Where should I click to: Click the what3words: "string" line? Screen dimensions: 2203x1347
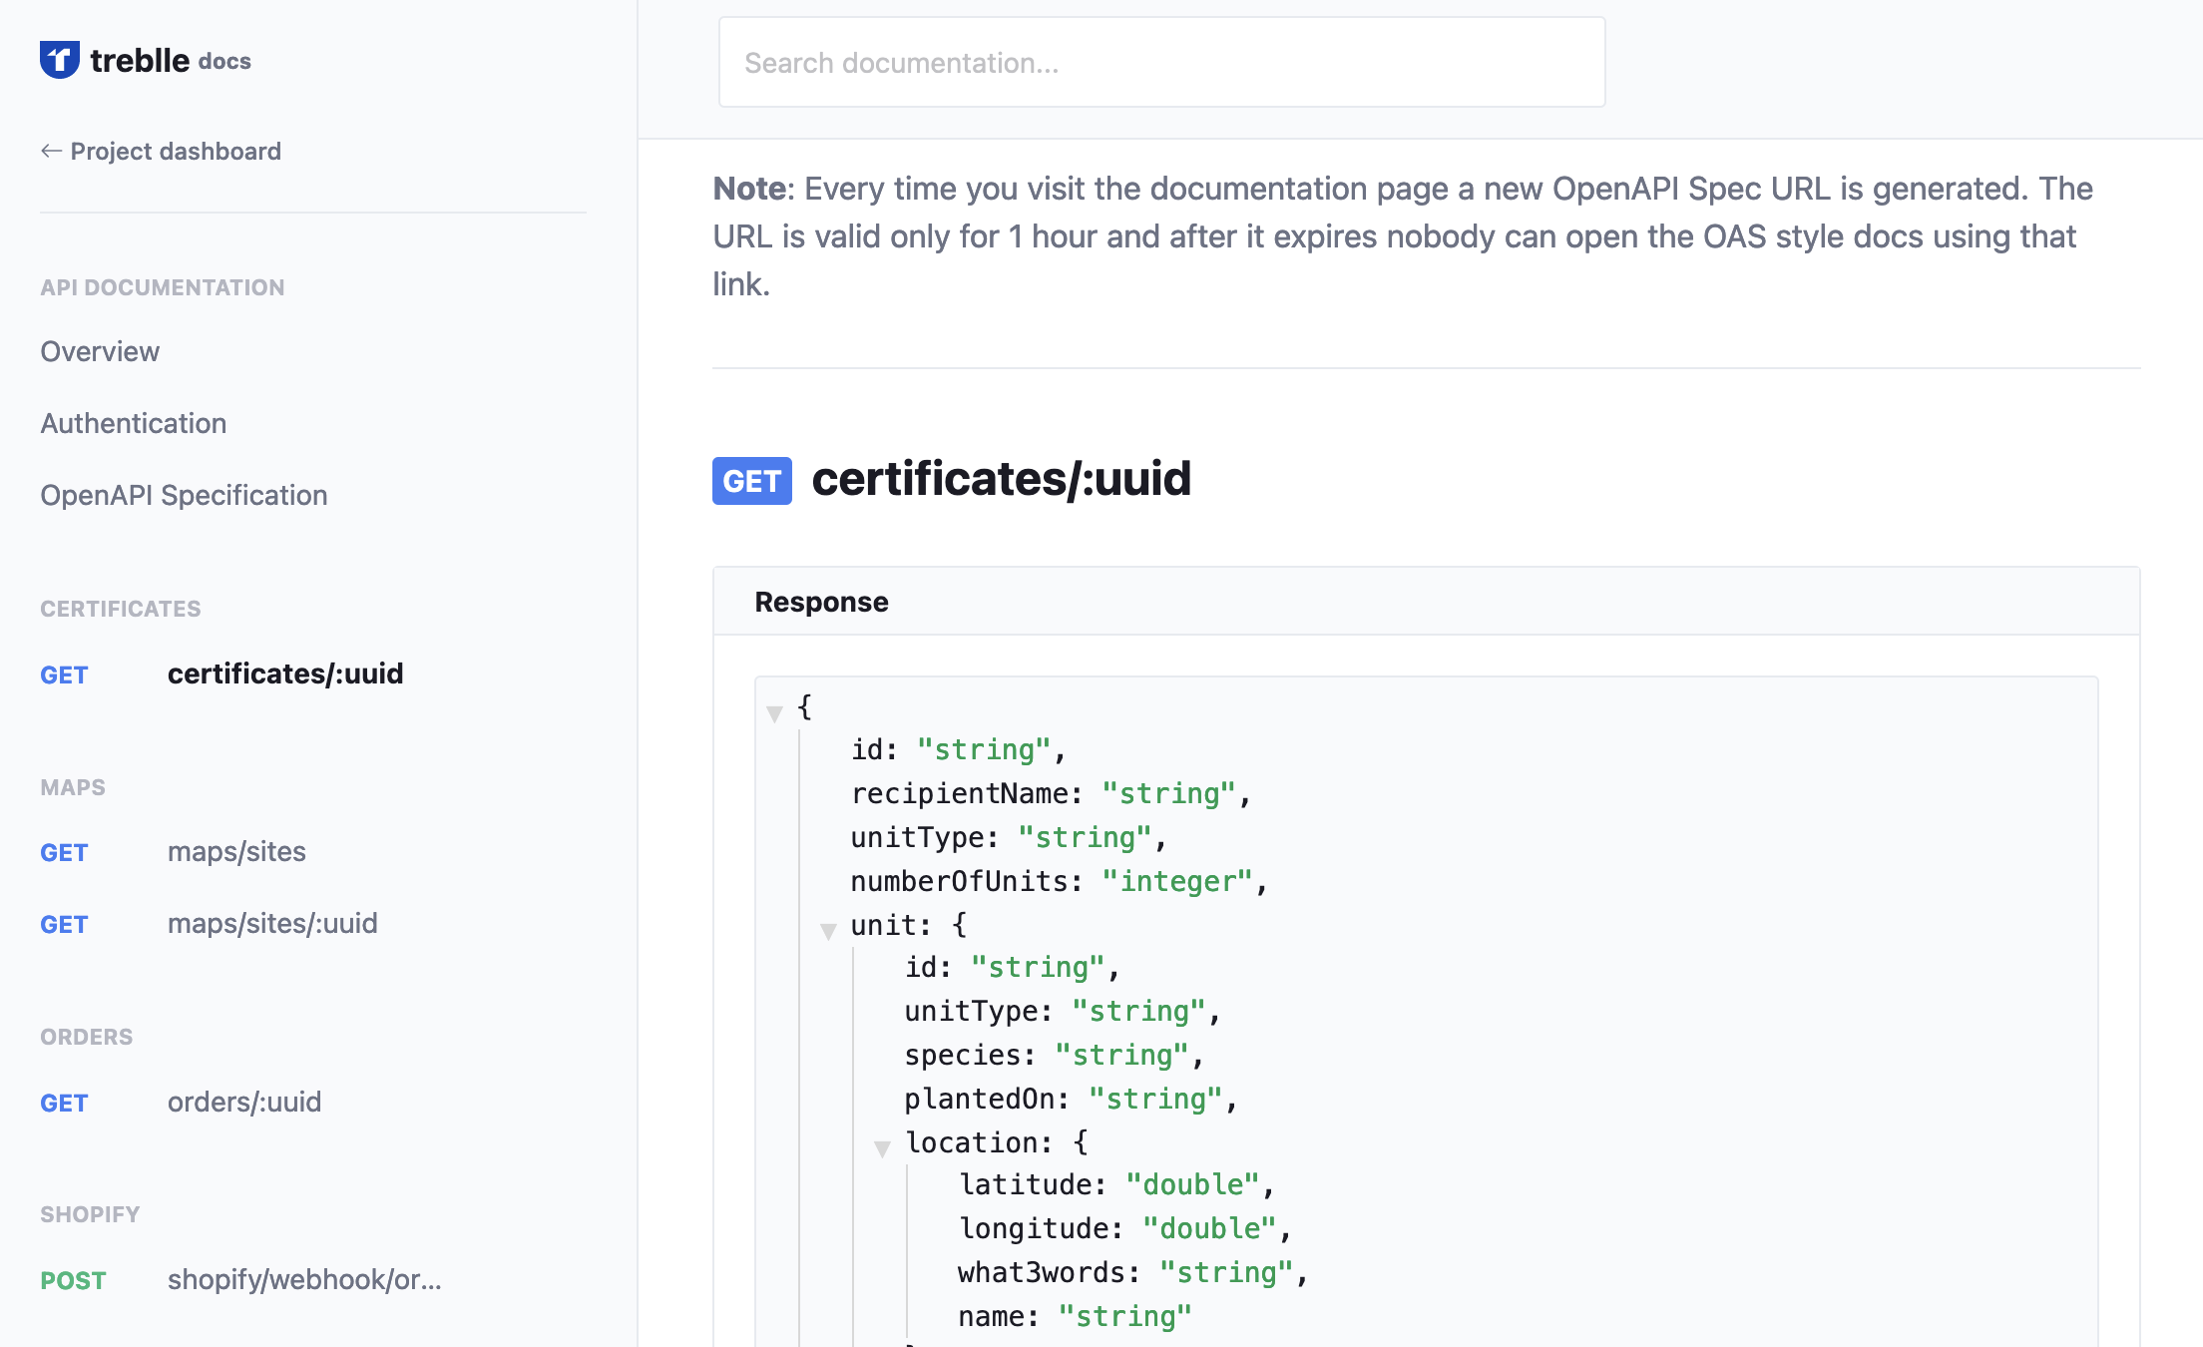coord(1133,1272)
